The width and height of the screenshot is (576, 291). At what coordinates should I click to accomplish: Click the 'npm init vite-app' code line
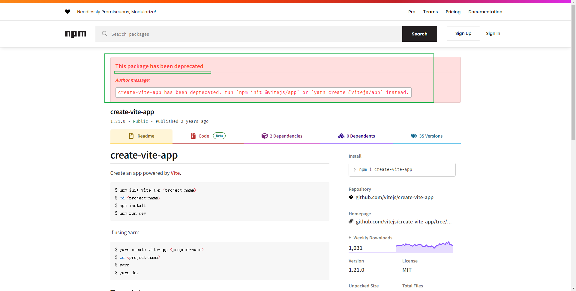(x=155, y=190)
